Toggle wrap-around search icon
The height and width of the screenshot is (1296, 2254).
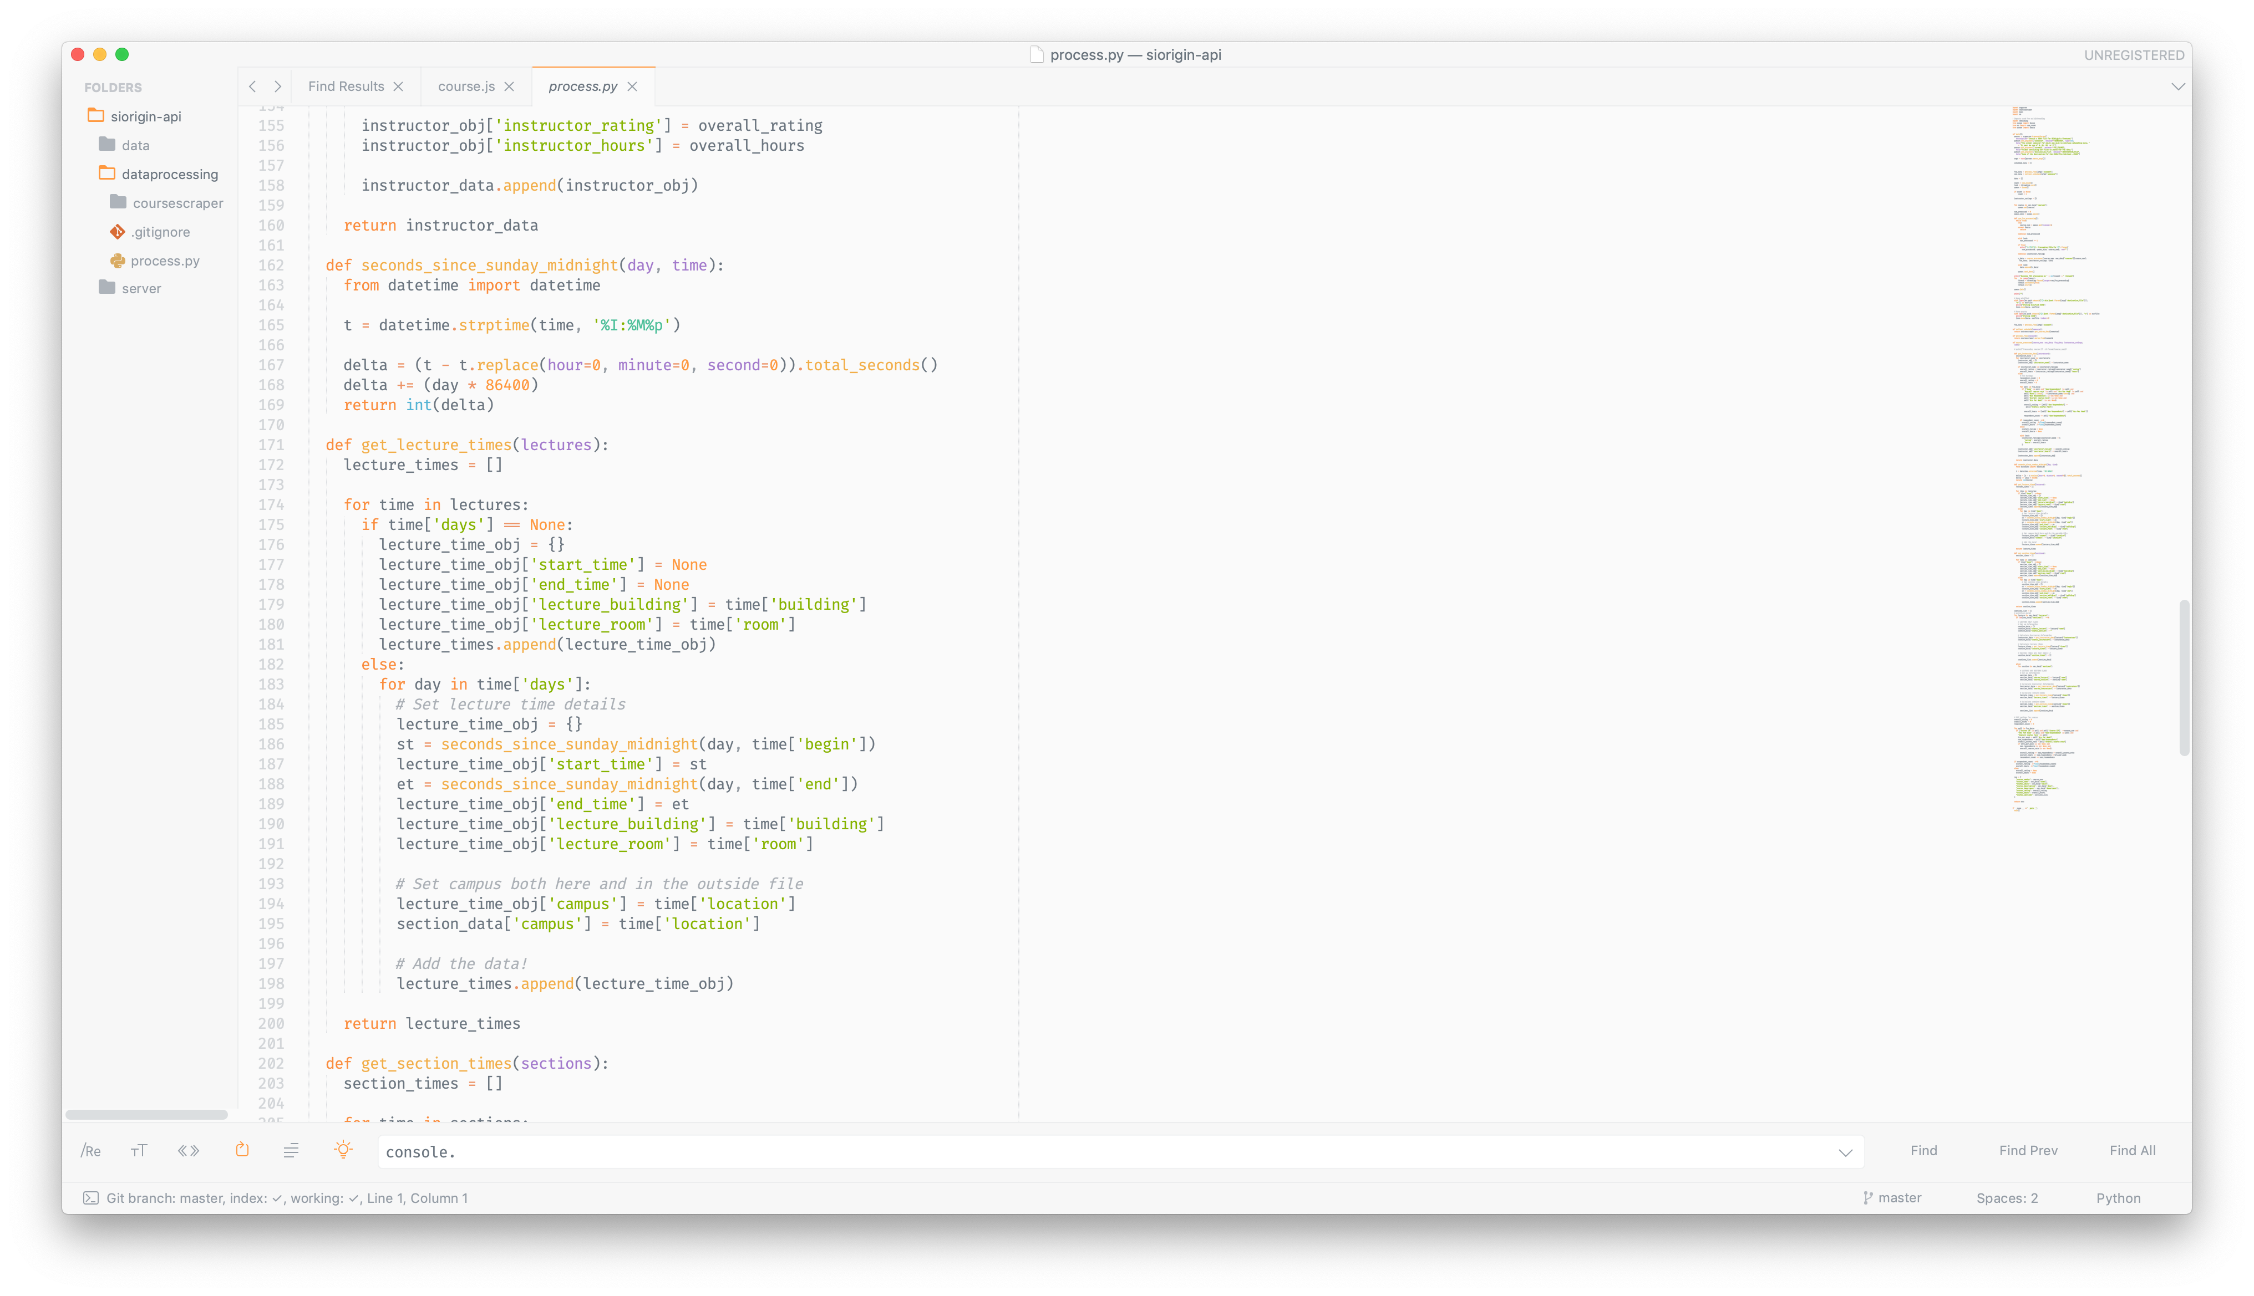[242, 1150]
